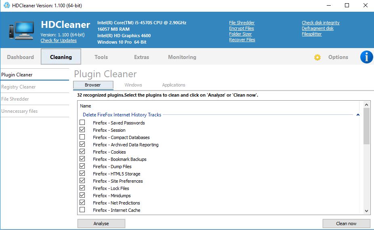The height and width of the screenshot is (230, 374).
Task: Select the 'Firefox - Saved Passwords' row text
Action: pos(119,123)
